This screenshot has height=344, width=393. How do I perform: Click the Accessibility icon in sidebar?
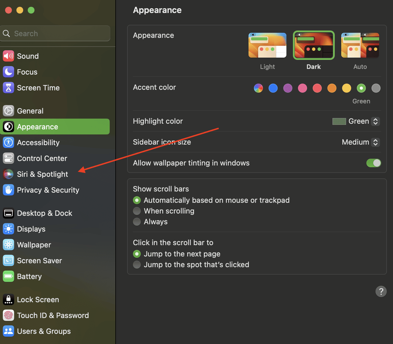[8, 142]
